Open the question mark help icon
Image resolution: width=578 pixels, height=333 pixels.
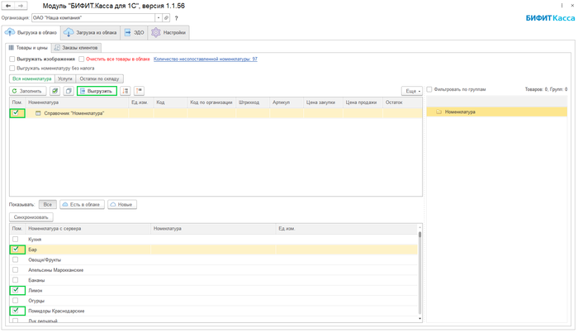[x=176, y=18]
